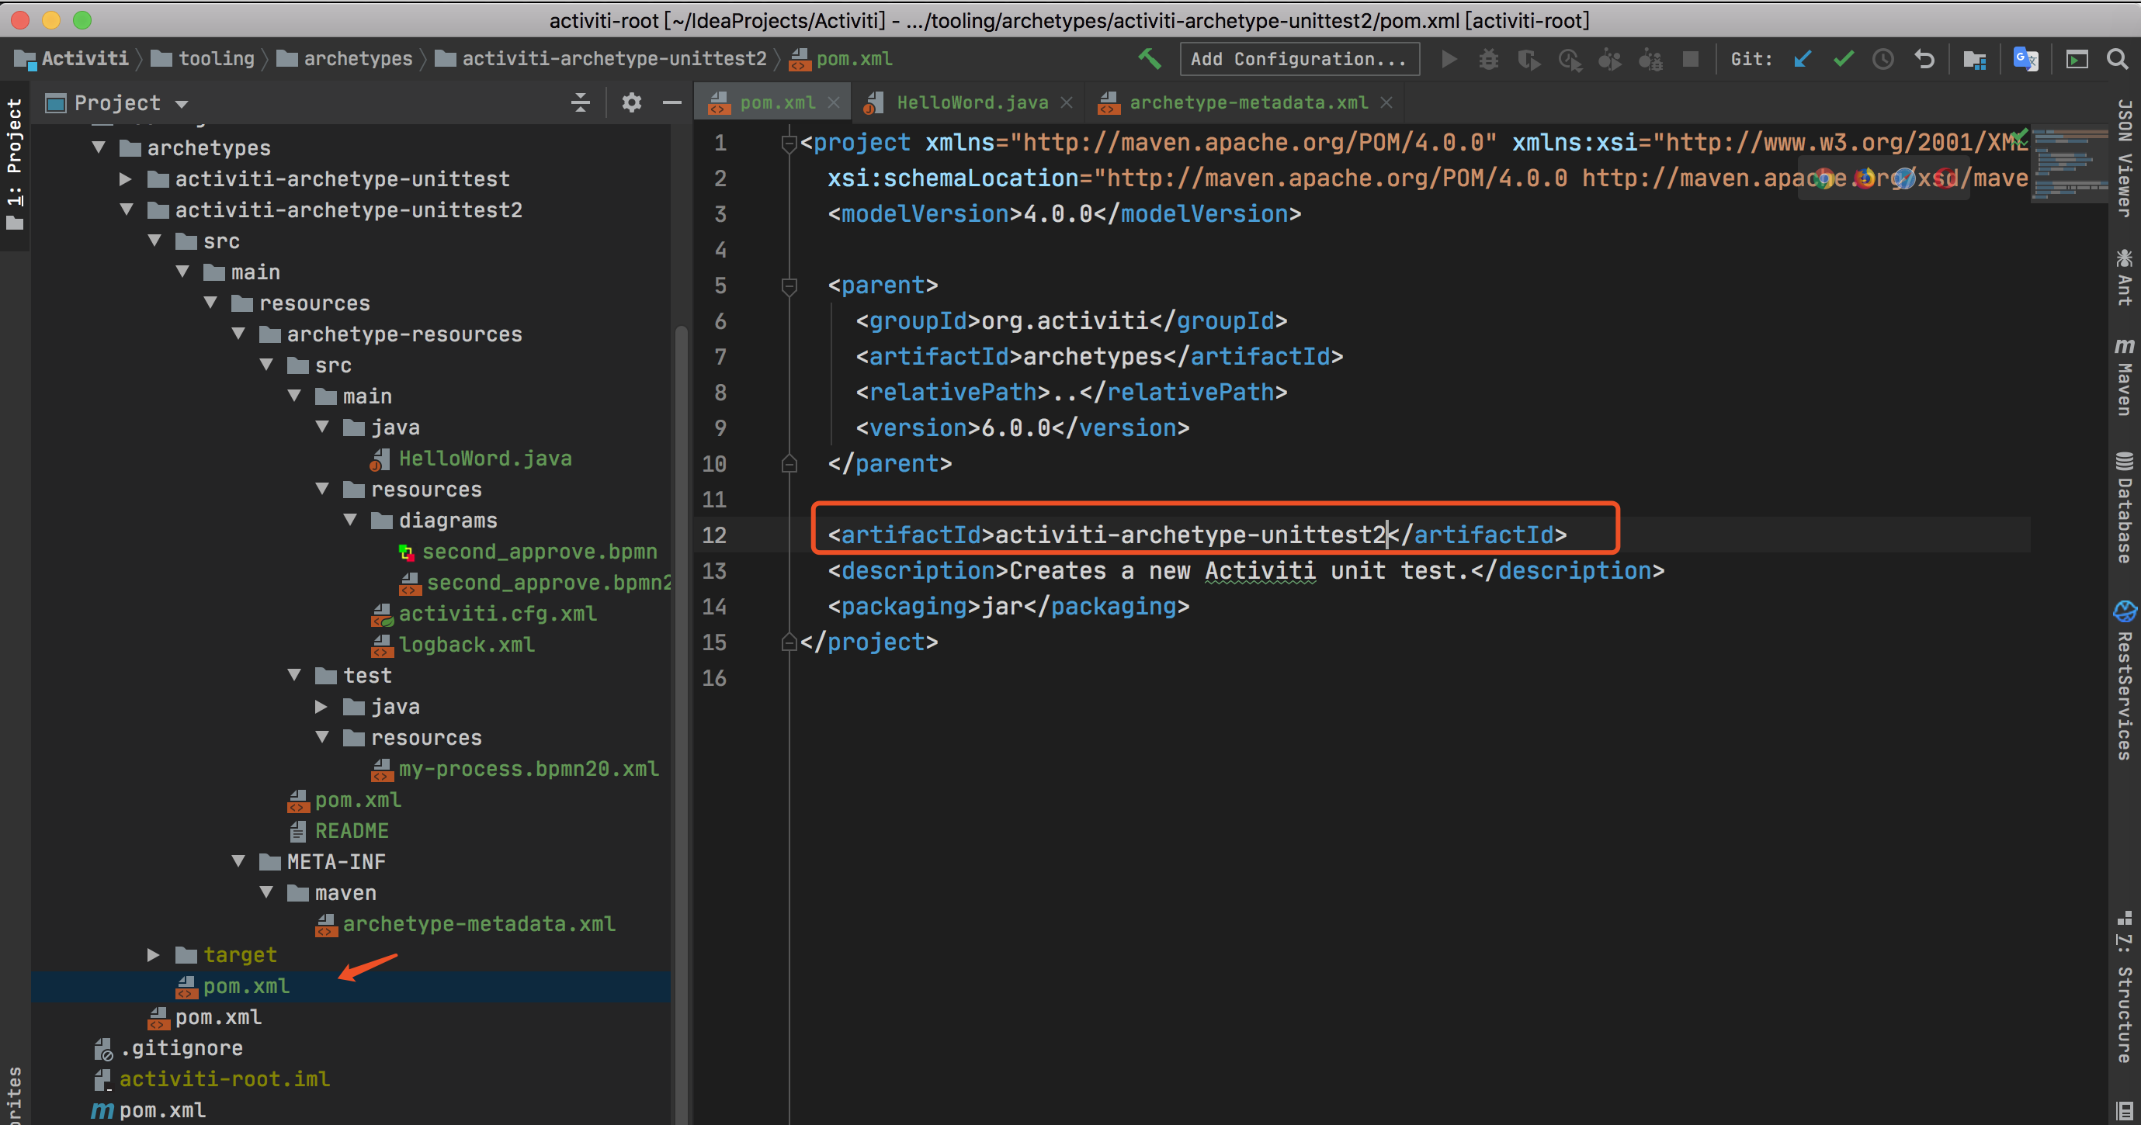Click the editor minimap thumbnail
The width and height of the screenshot is (2141, 1125).
2070,163
